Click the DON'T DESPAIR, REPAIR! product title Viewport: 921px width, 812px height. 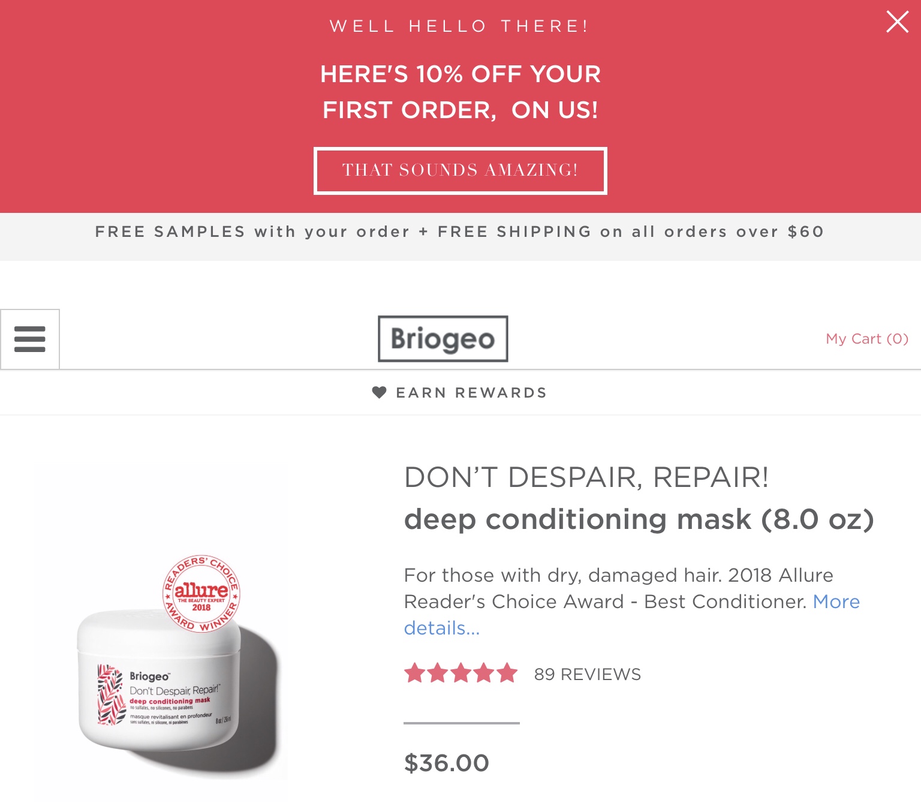(x=586, y=477)
